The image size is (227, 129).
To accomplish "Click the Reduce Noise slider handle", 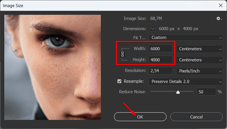I will [178, 92].
